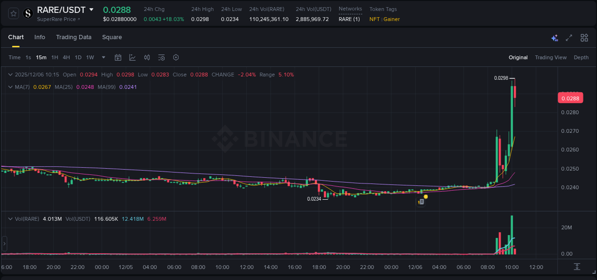597x280 pixels.
Task: Select the 15m timeframe option
Action: coord(41,57)
